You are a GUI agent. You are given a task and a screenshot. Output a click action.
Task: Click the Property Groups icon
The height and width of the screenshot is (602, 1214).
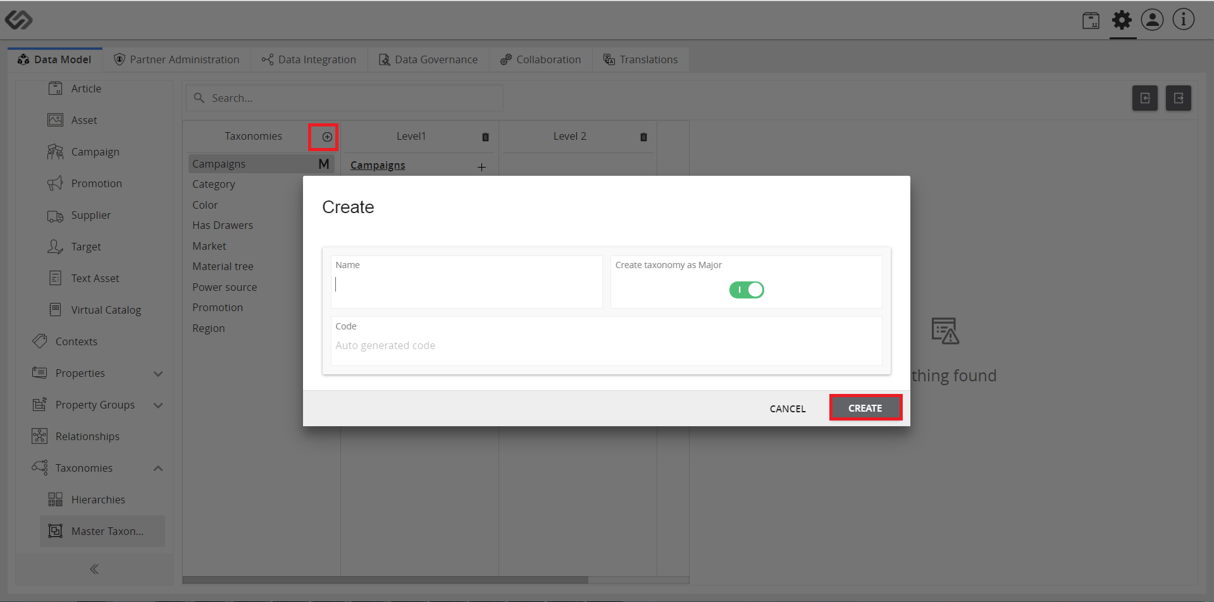[40, 404]
